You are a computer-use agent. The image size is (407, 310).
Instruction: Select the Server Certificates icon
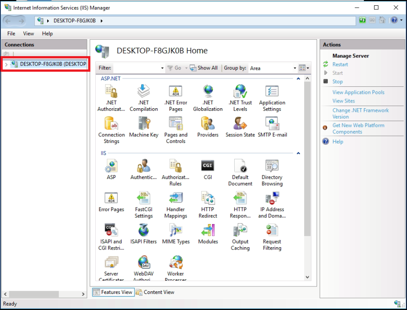[x=111, y=268]
